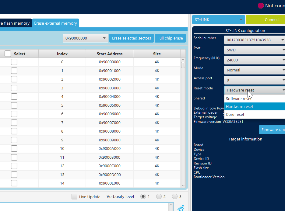Enable the Live Update checkbox
The width and height of the screenshot is (285, 211).
74,197
